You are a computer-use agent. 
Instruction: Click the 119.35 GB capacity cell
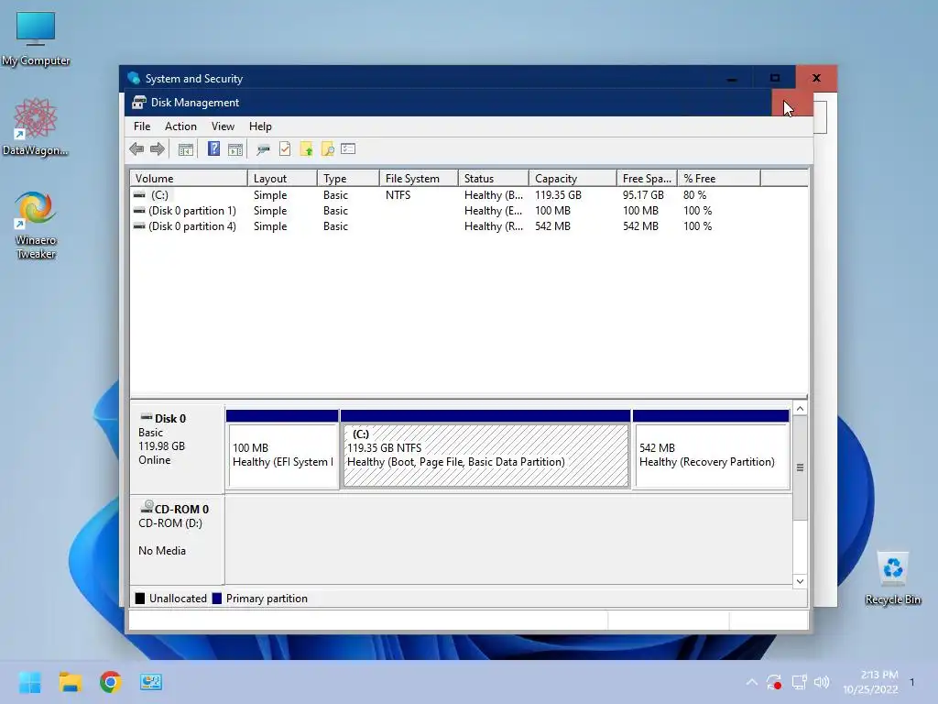[x=558, y=195]
